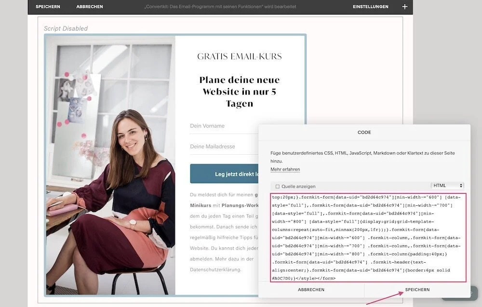Click the page title text in top bar
The image size is (482, 307).
(x=220, y=6)
